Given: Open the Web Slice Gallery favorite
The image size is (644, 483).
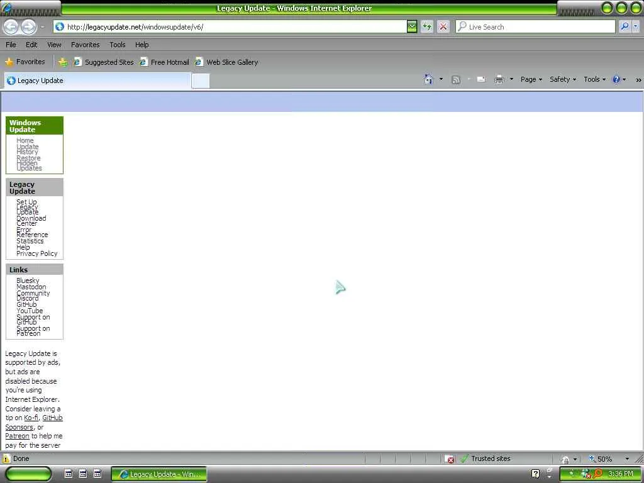Looking at the screenshot, I should pos(226,62).
